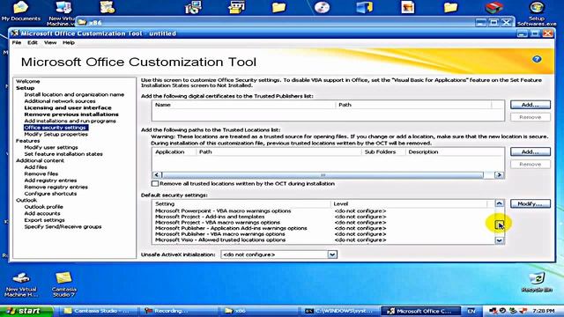Open the help icon in the banner

click(x=537, y=59)
